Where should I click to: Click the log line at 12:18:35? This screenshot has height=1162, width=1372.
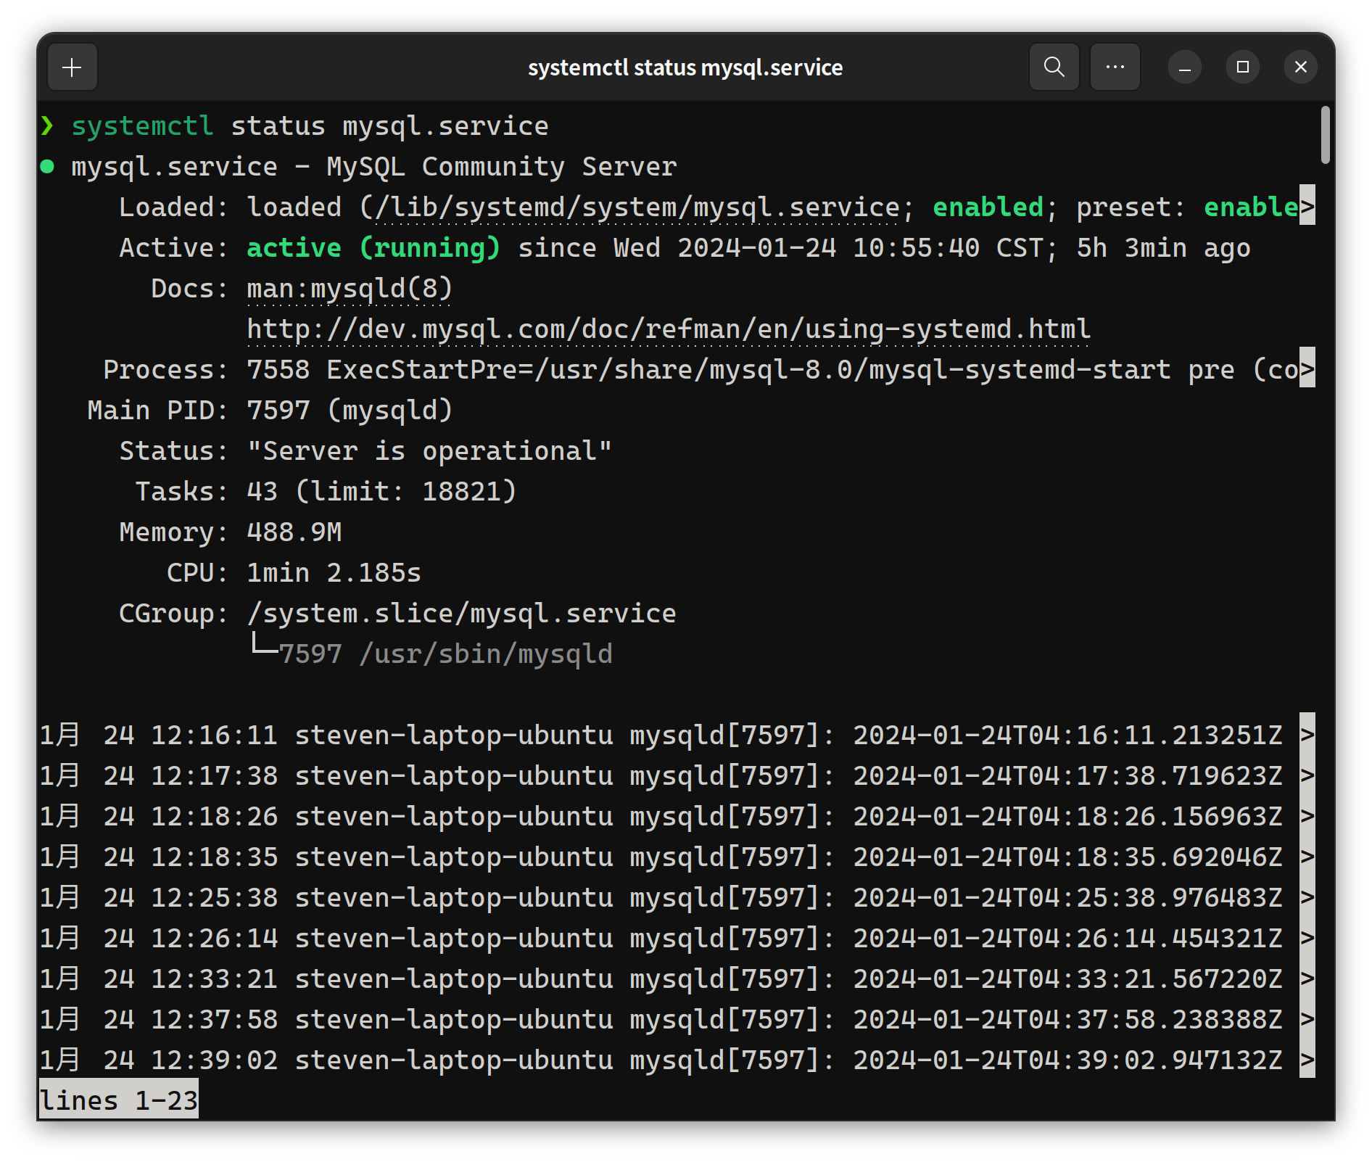pos(677,857)
